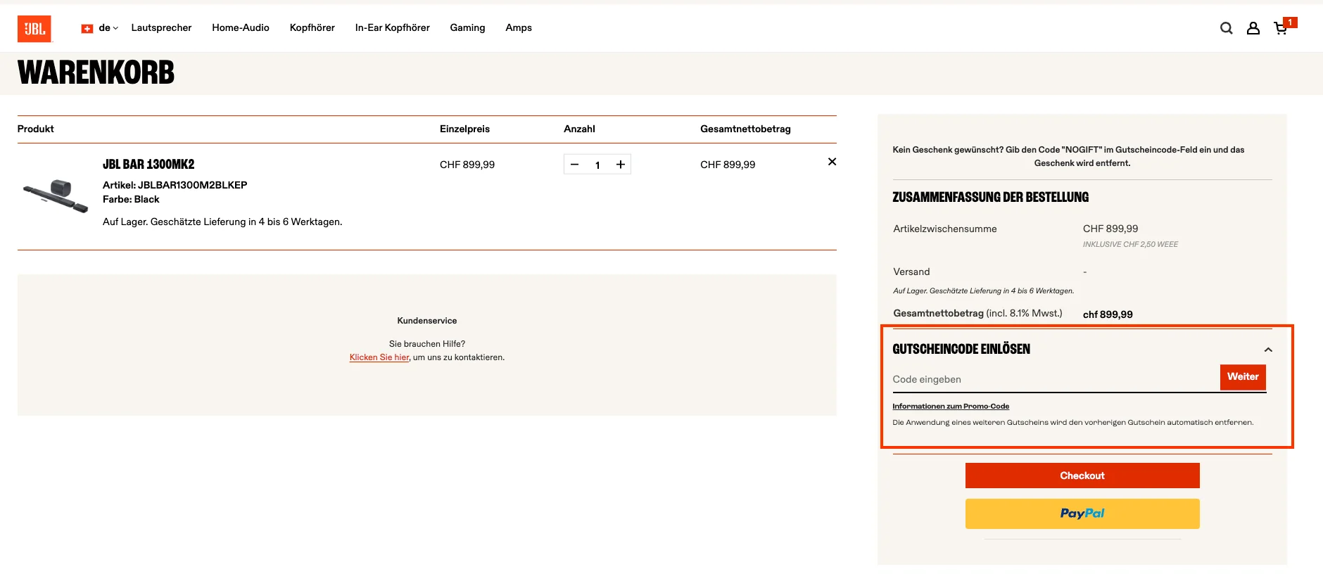Open the user account icon
The width and height of the screenshot is (1323, 574).
(x=1253, y=28)
